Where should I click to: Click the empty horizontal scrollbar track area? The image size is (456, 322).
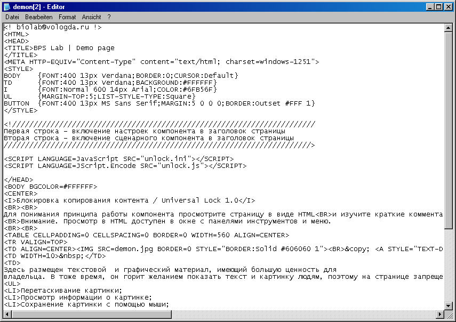tap(304, 314)
